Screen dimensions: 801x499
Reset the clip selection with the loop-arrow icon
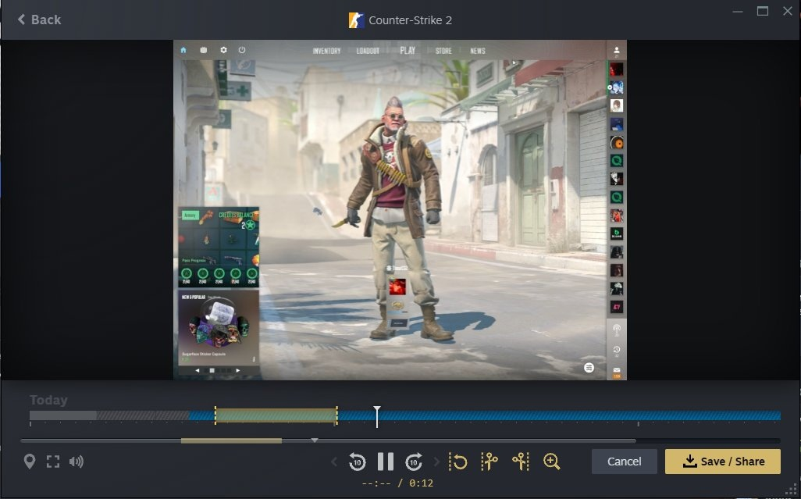tap(458, 462)
